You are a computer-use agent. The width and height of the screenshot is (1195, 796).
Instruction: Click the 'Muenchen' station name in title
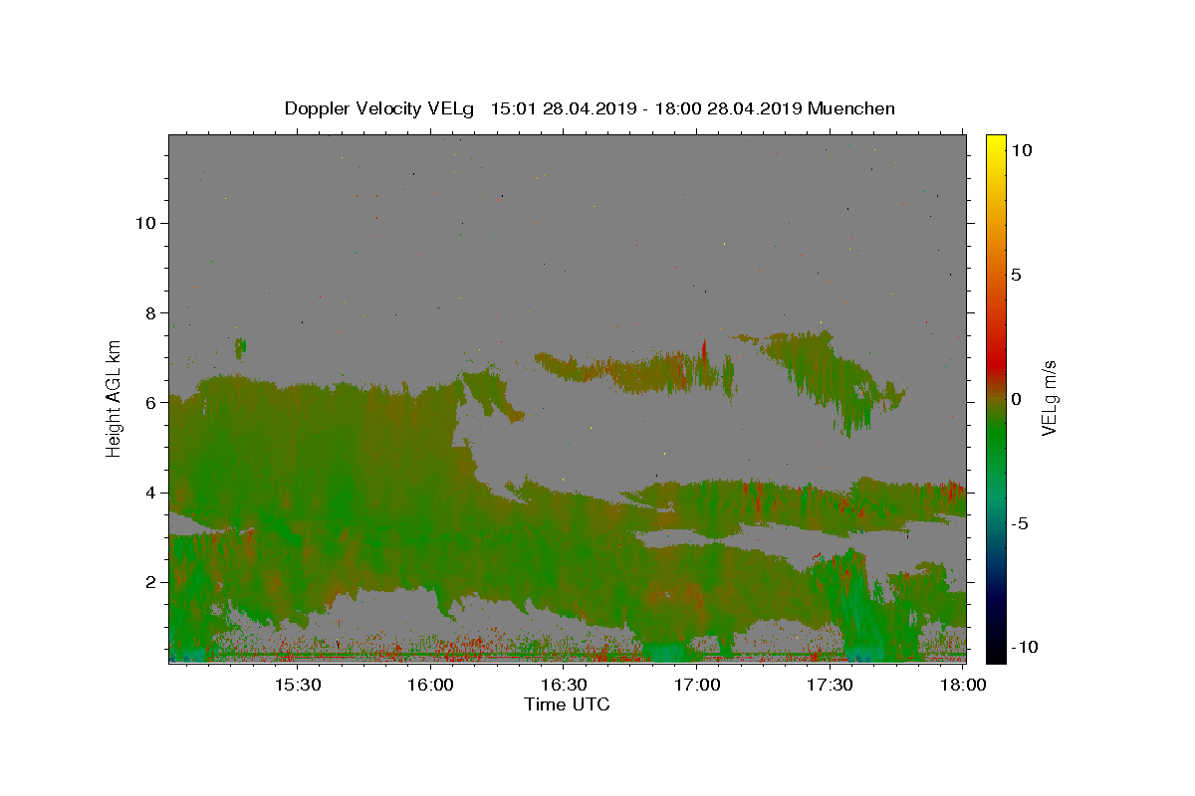coord(851,108)
